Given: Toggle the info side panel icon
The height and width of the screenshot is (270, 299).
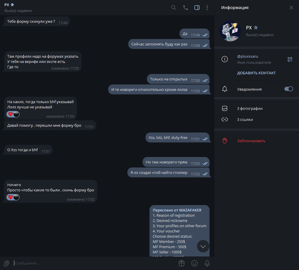Looking at the screenshot, I should pyautogui.click(x=197, y=8).
